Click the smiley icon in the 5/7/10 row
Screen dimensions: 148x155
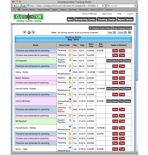pos(70,82)
